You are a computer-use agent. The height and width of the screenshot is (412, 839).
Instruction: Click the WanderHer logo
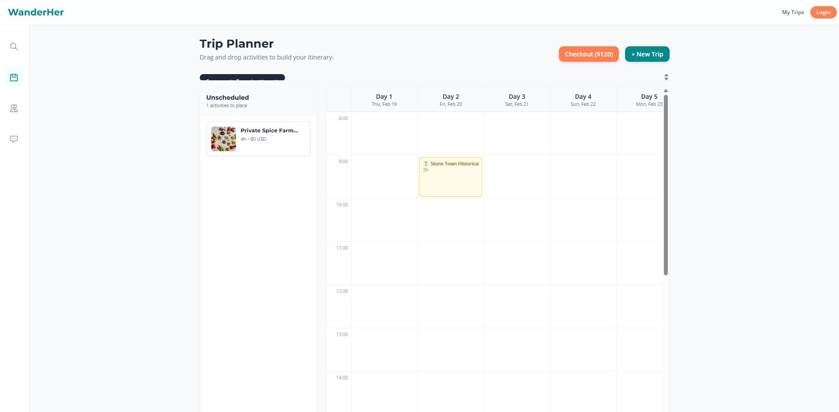pyautogui.click(x=36, y=12)
